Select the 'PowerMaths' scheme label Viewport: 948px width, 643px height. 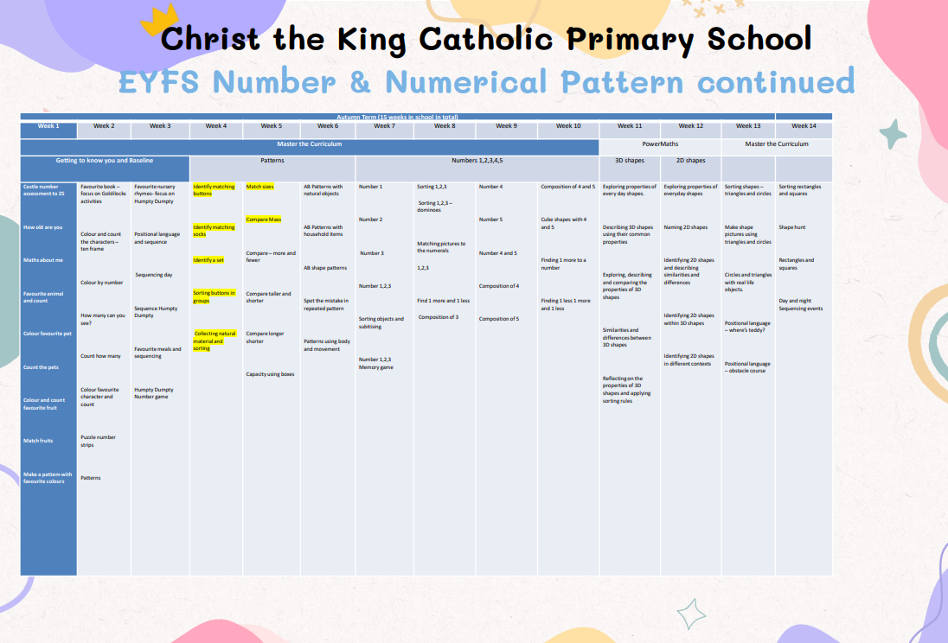point(660,144)
